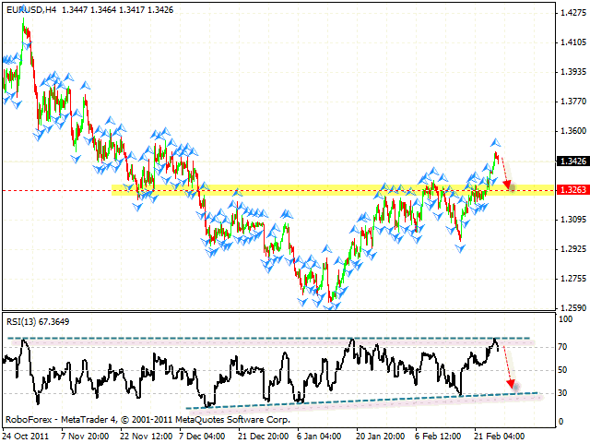This screenshot has height=443, width=590.
Task: Select the RSI 30 level axis label
Action: coord(563,393)
